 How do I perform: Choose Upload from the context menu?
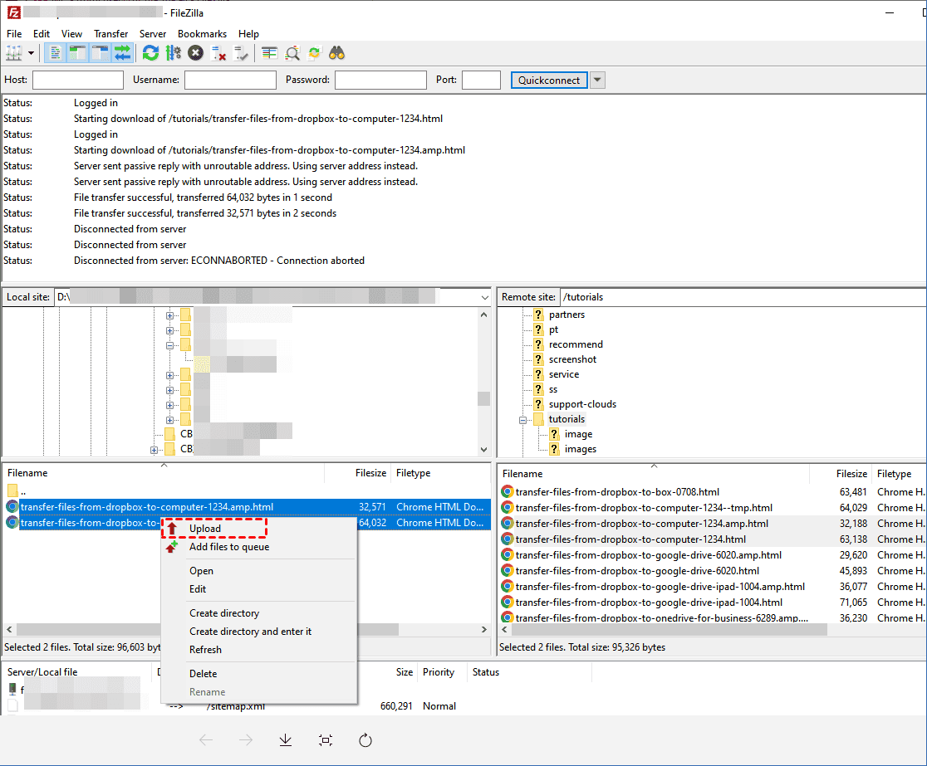(205, 529)
